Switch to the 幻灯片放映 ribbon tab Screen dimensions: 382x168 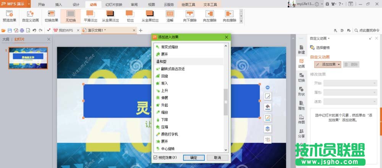[x=114, y=5]
